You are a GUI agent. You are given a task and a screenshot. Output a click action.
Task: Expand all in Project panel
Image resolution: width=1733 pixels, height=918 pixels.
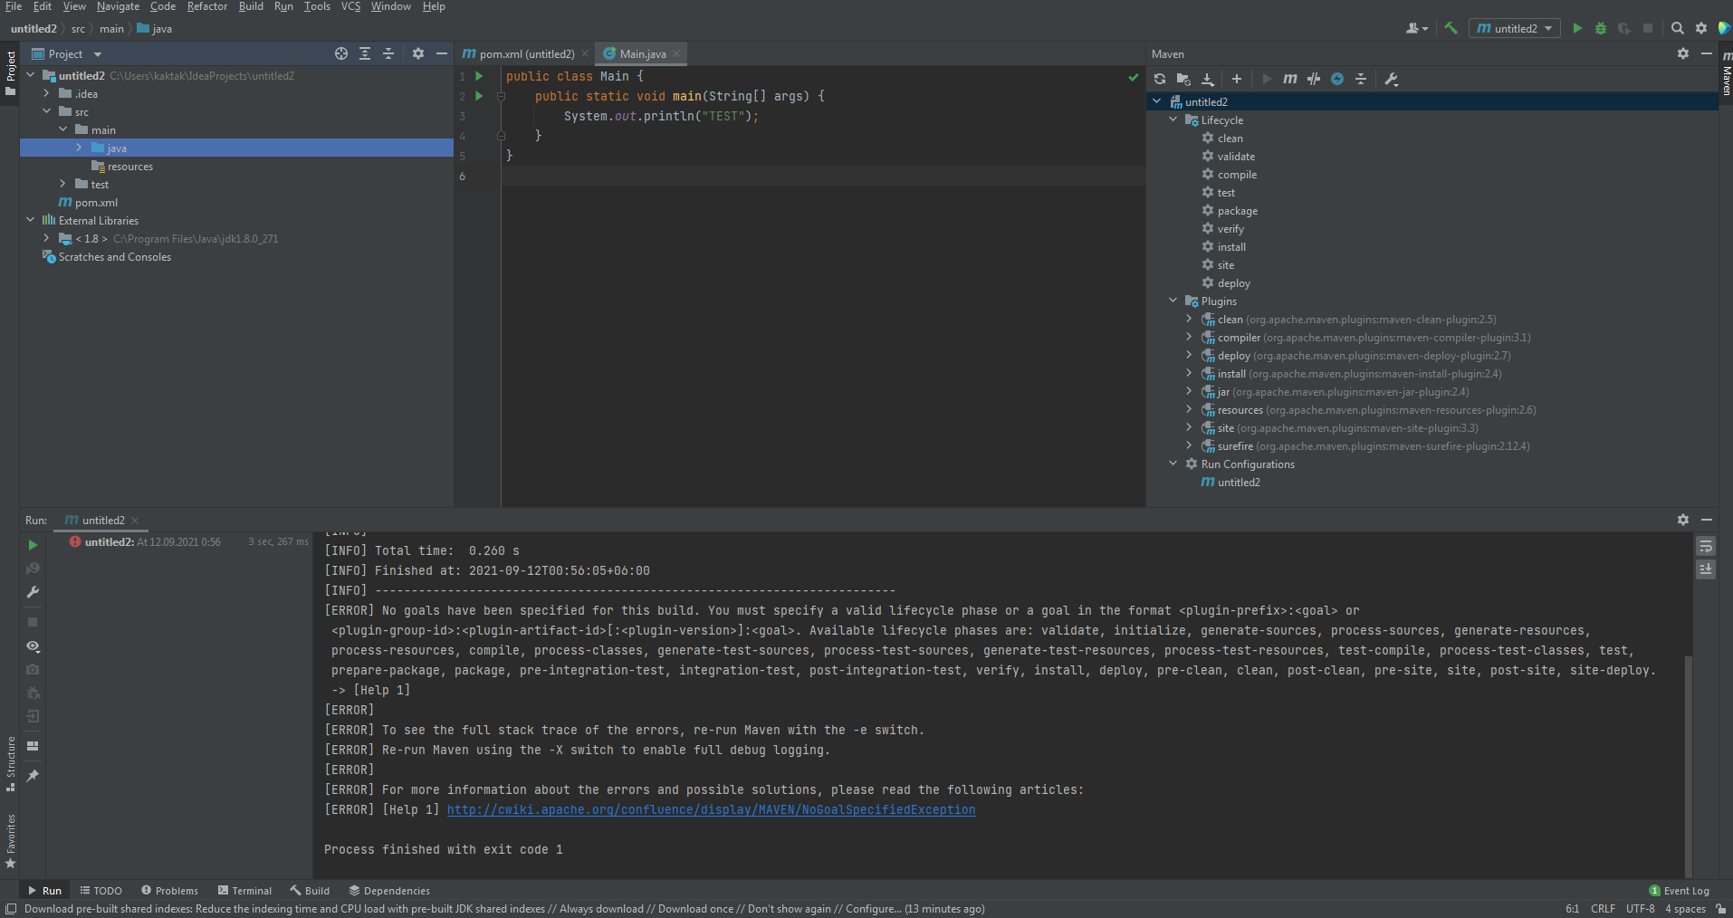(365, 53)
